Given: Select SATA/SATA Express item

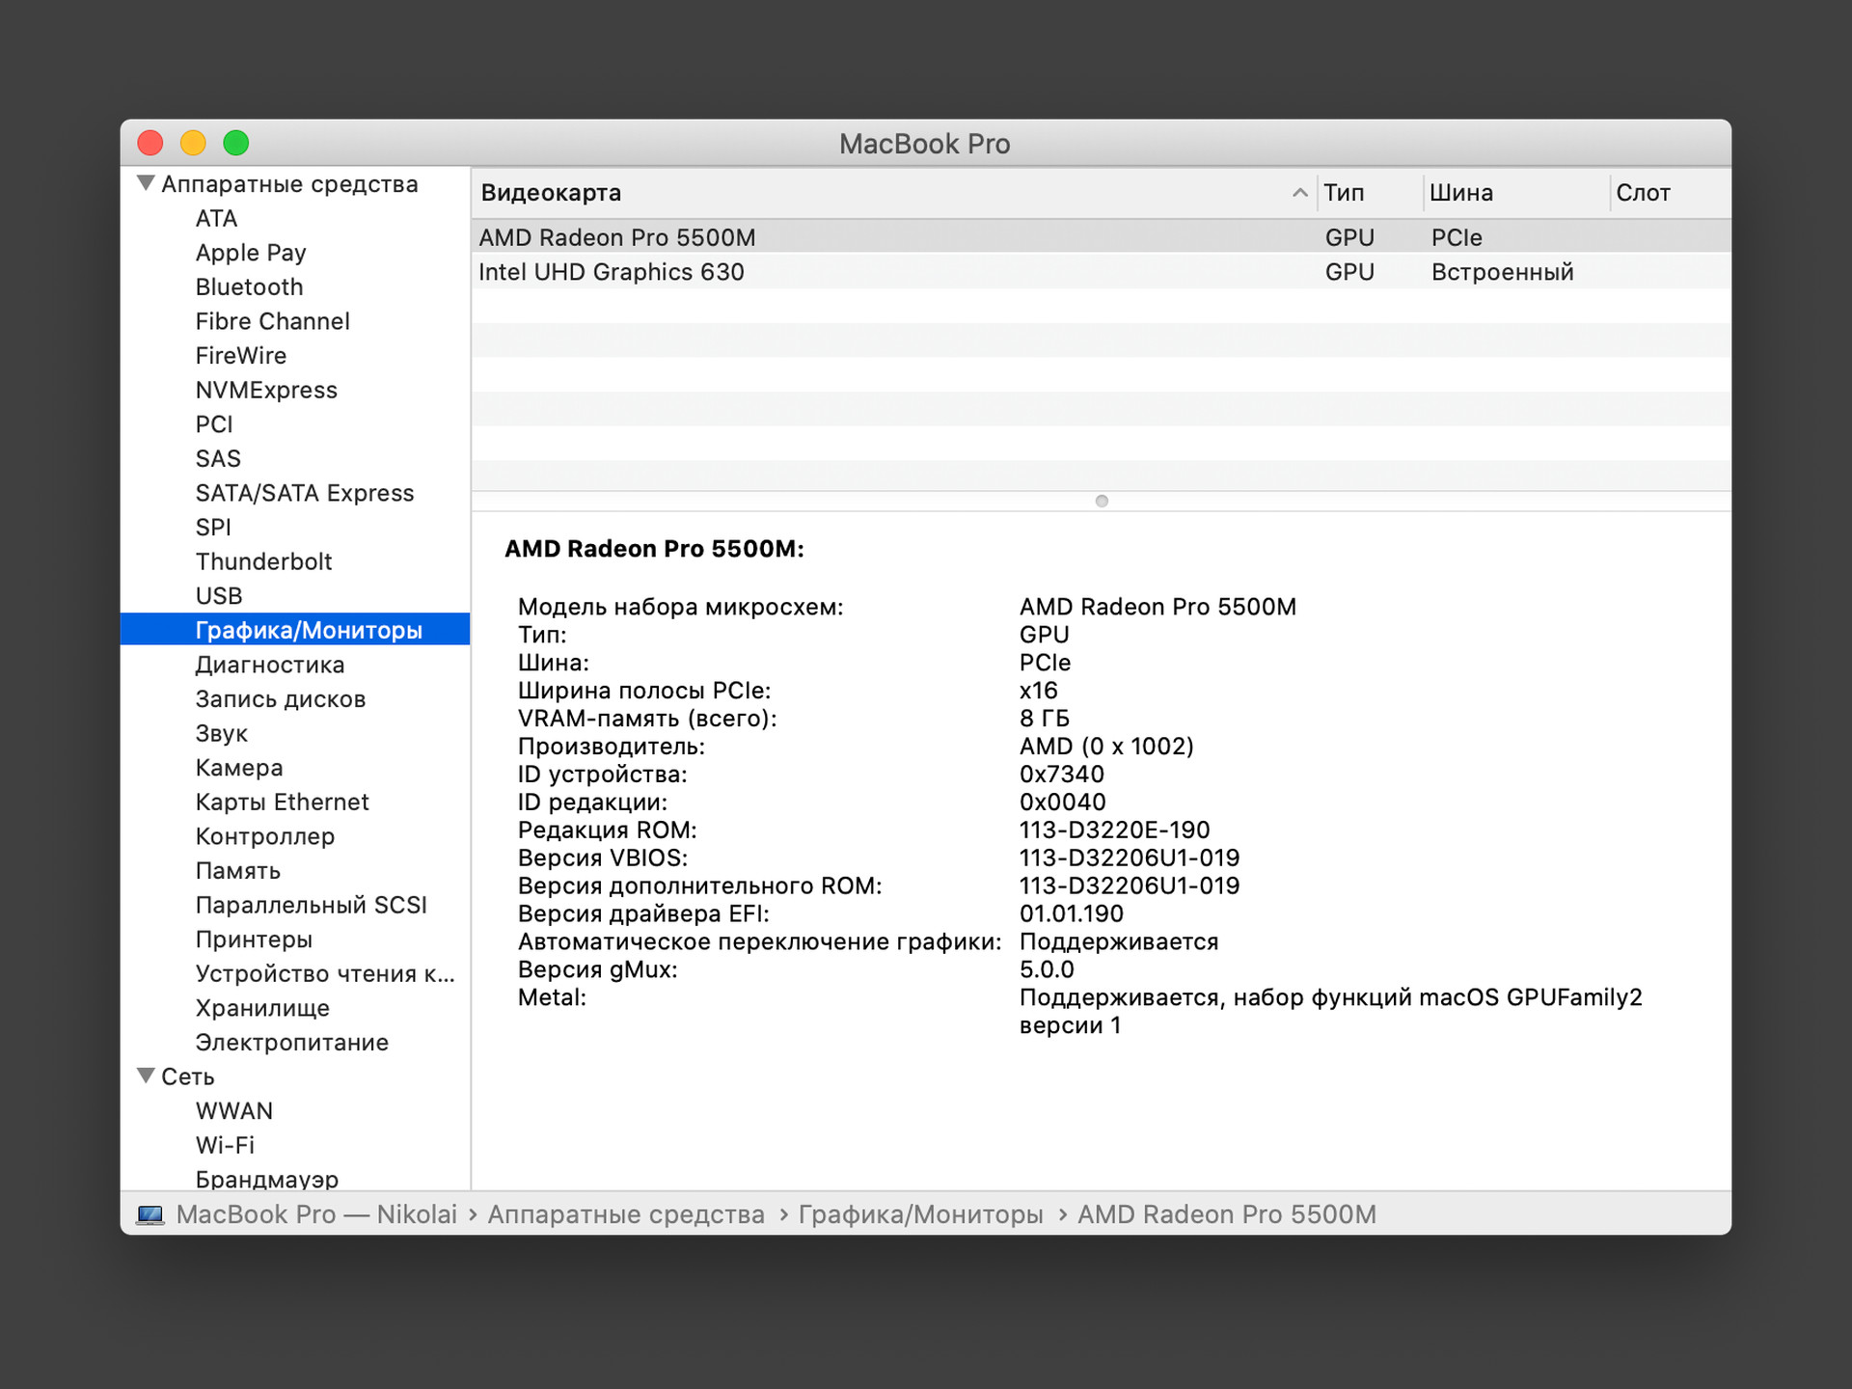Looking at the screenshot, I should (305, 493).
